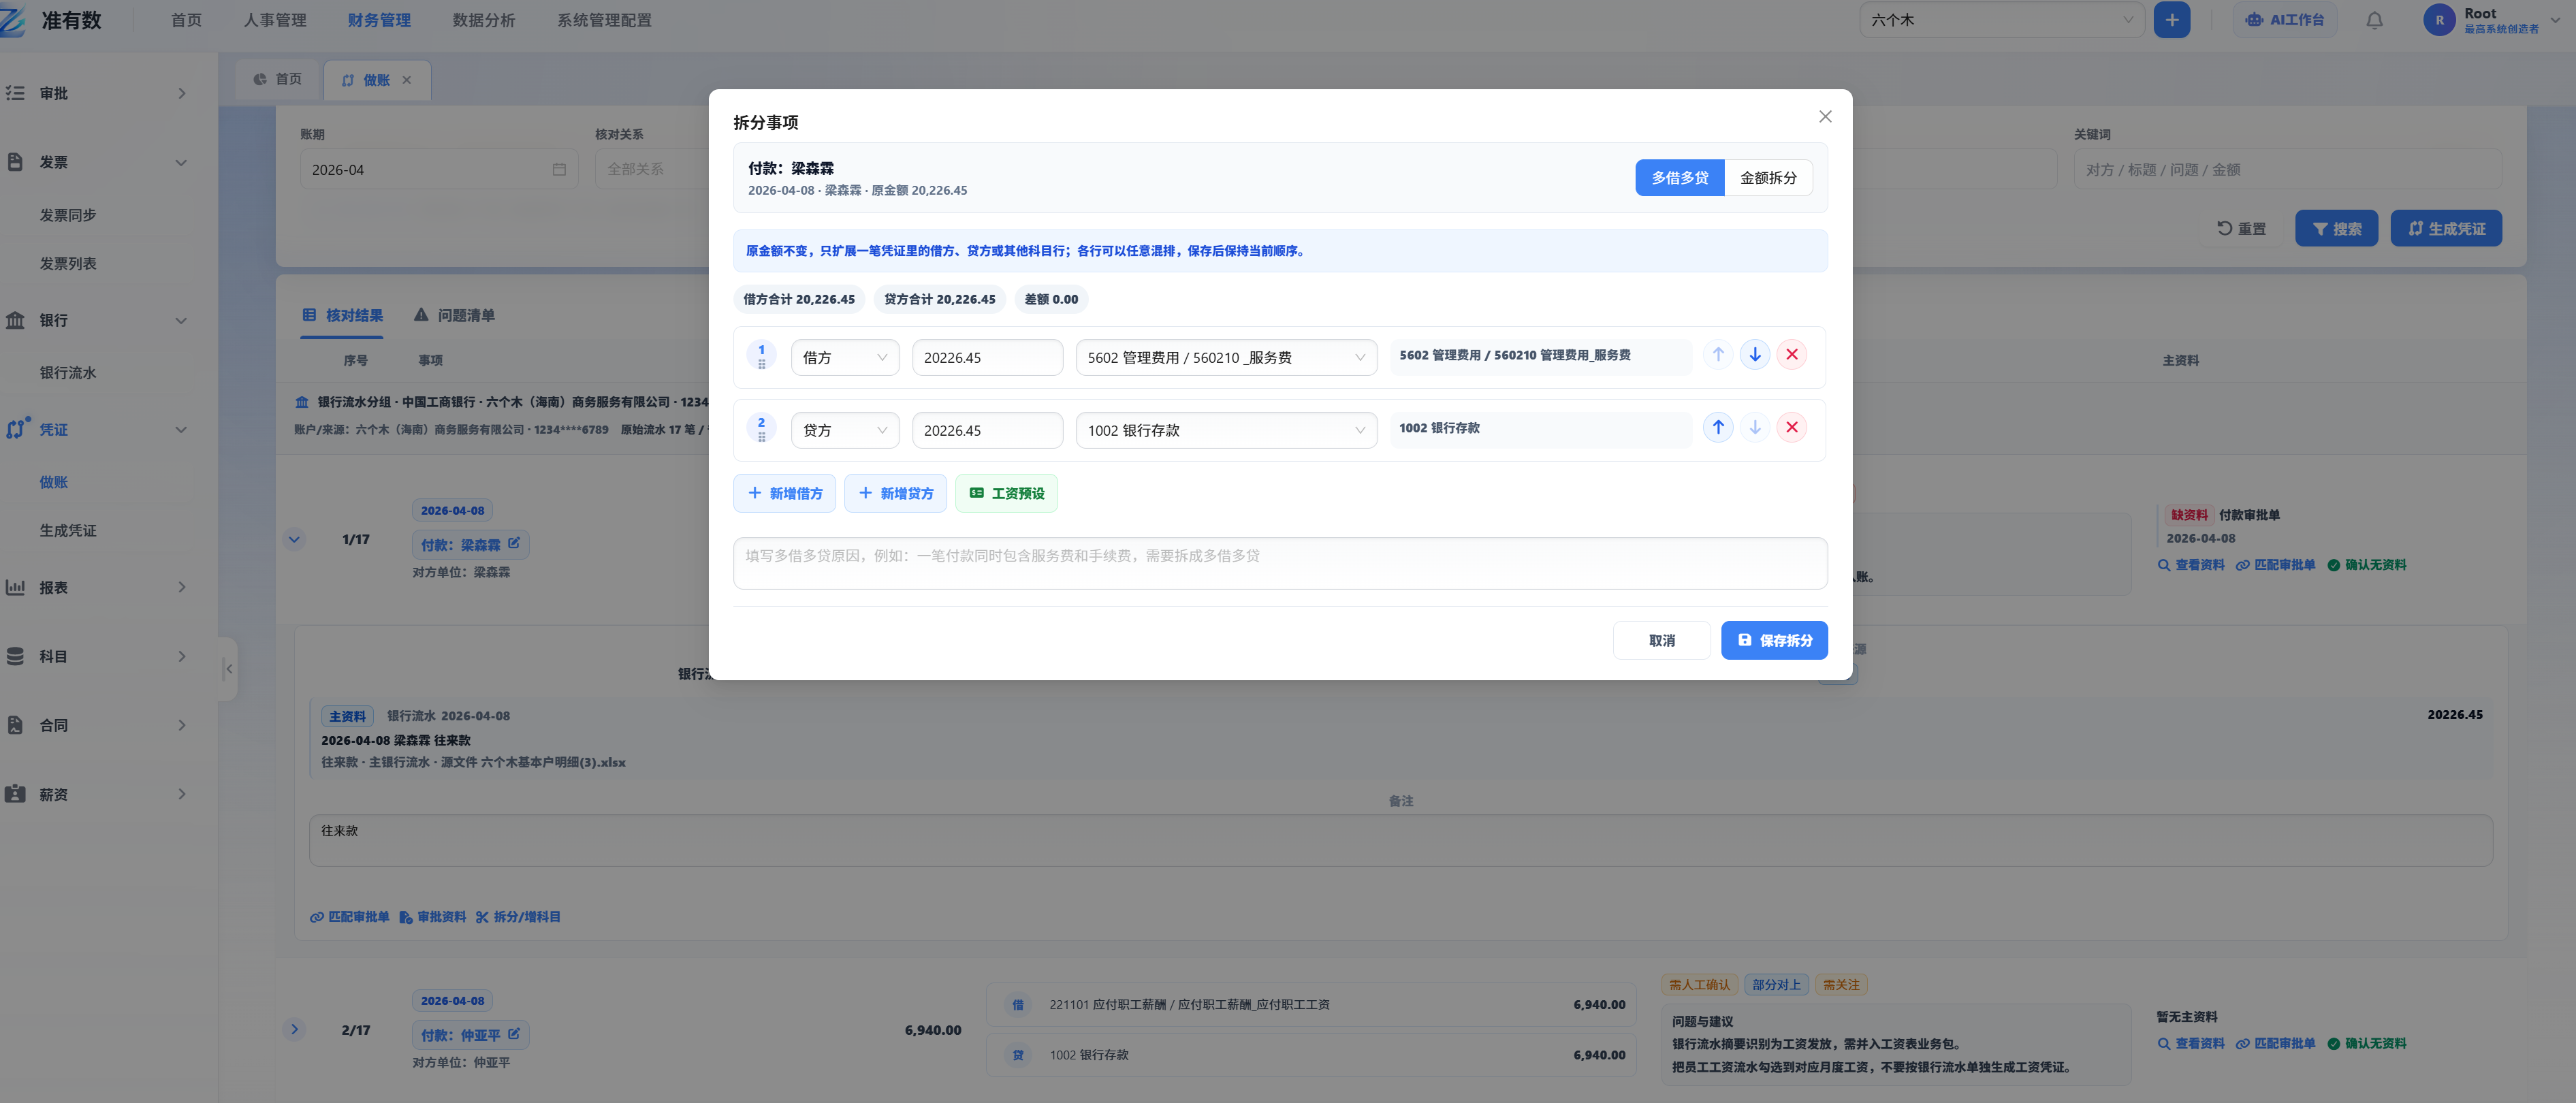2576x1103 pixels.
Task: Close the 拆分事项 dialog
Action: (1824, 117)
